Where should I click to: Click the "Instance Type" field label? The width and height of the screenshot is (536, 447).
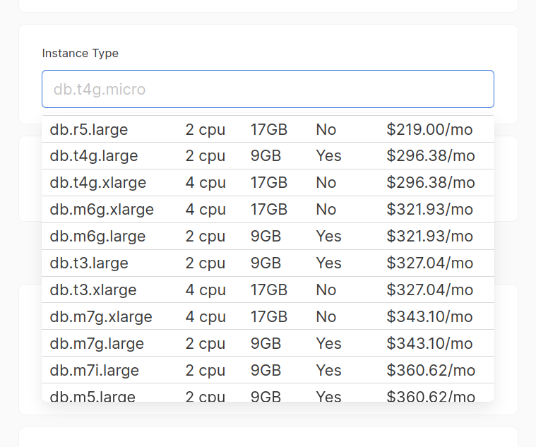click(81, 54)
